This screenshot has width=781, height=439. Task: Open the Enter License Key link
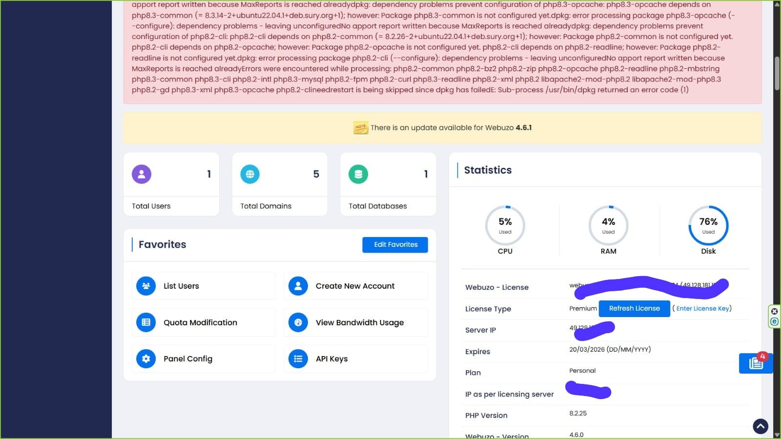(702, 308)
